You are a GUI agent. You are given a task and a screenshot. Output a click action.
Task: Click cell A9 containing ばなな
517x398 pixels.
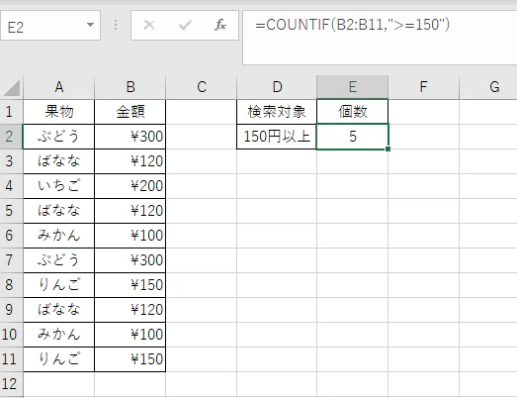(x=59, y=310)
